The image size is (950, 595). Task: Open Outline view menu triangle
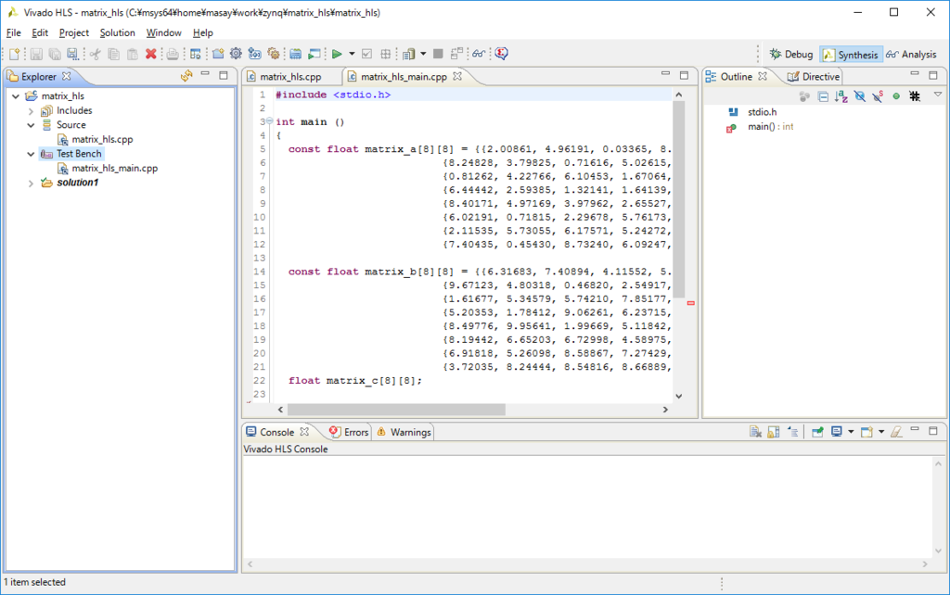coord(938,95)
